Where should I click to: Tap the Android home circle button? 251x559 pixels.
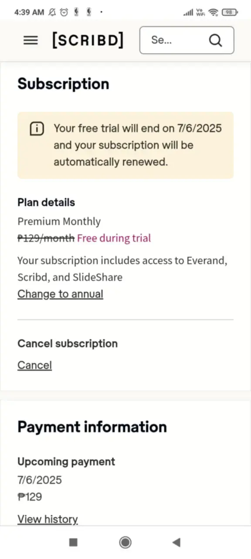[125, 542]
